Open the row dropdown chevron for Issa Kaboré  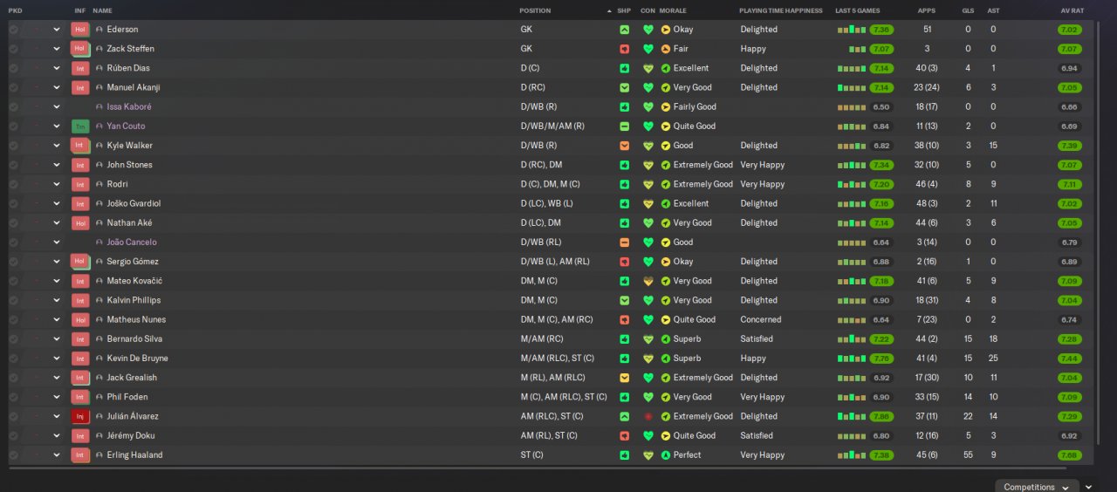(57, 106)
